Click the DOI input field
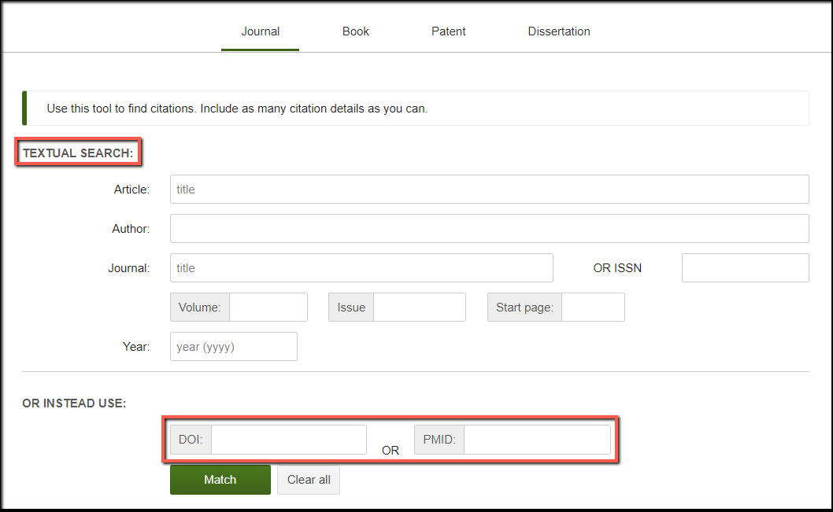Image resolution: width=833 pixels, height=512 pixels. (x=288, y=440)
